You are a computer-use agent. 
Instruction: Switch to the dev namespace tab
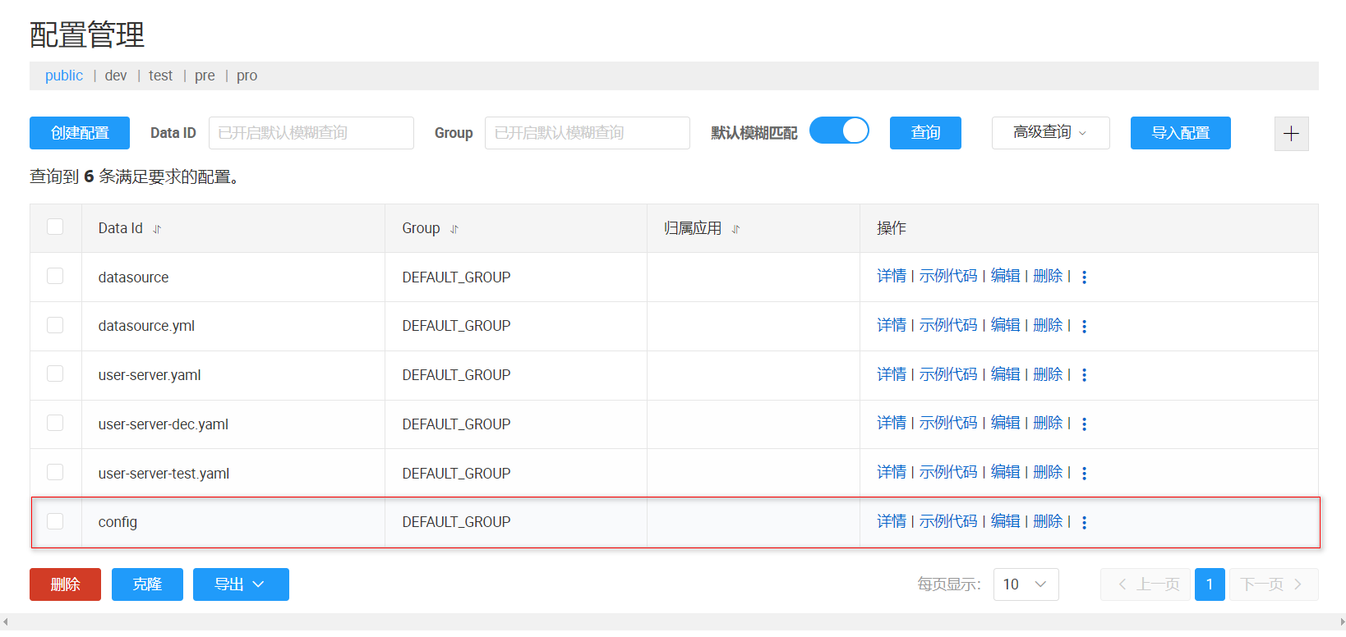116,76
